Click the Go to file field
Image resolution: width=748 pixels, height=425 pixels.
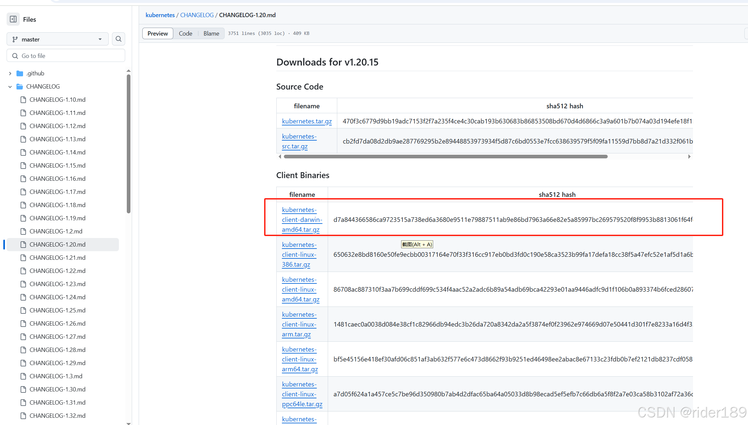click(x=66, y=56)
